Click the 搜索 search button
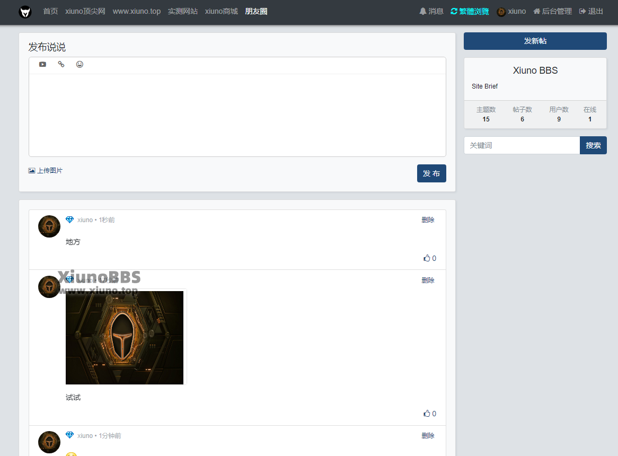 [x=593, y=145]
